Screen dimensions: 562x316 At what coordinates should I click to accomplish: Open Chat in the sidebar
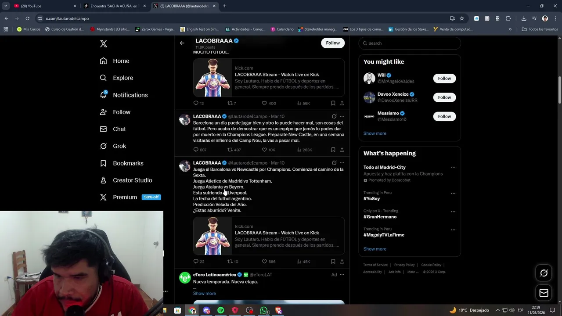pyautogui.click(x=113, y=129)
